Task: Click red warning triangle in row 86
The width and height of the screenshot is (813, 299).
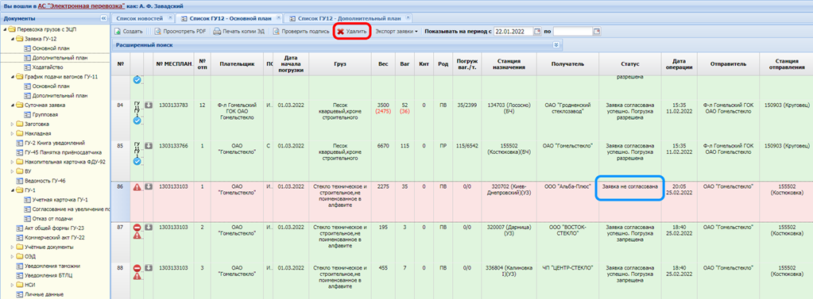Action: click(x=137, y=187)
